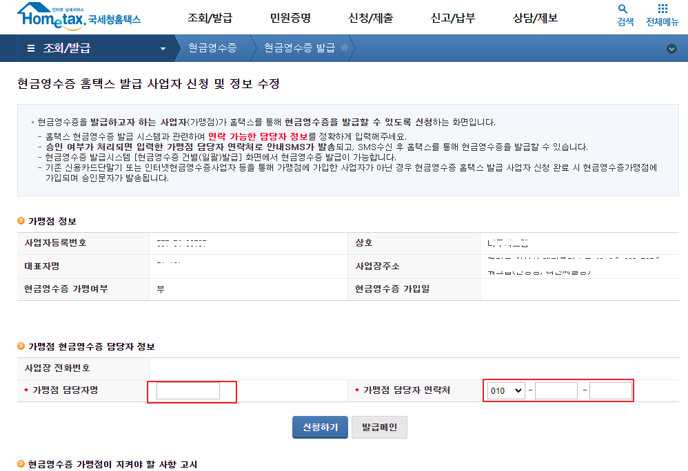Screen dimensions: 688x471
Task: Click the 검색 search magnifier icon
Action: [623, 10]
